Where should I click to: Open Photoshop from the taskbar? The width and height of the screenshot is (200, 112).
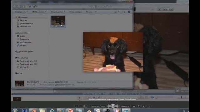coord(24,110)
